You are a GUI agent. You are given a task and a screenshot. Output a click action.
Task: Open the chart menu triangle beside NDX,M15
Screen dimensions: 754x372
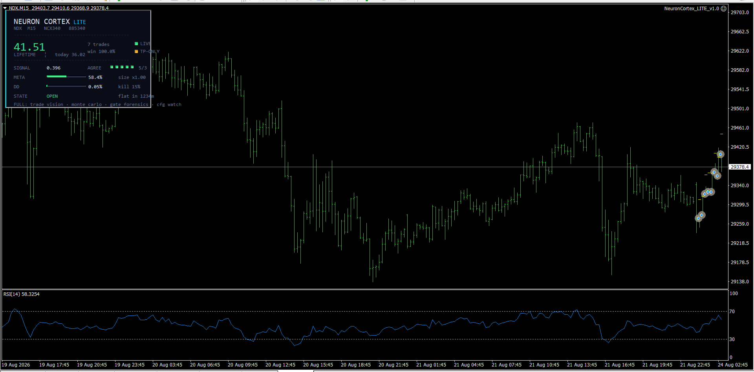pos(5,8)
